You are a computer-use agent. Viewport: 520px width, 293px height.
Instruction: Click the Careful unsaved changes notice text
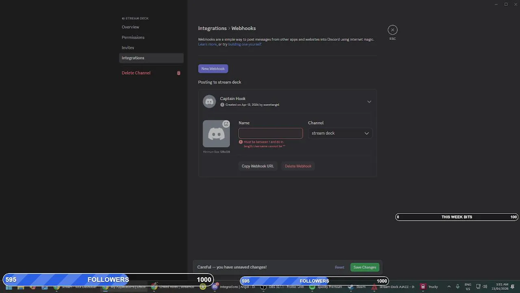[232, 267]
